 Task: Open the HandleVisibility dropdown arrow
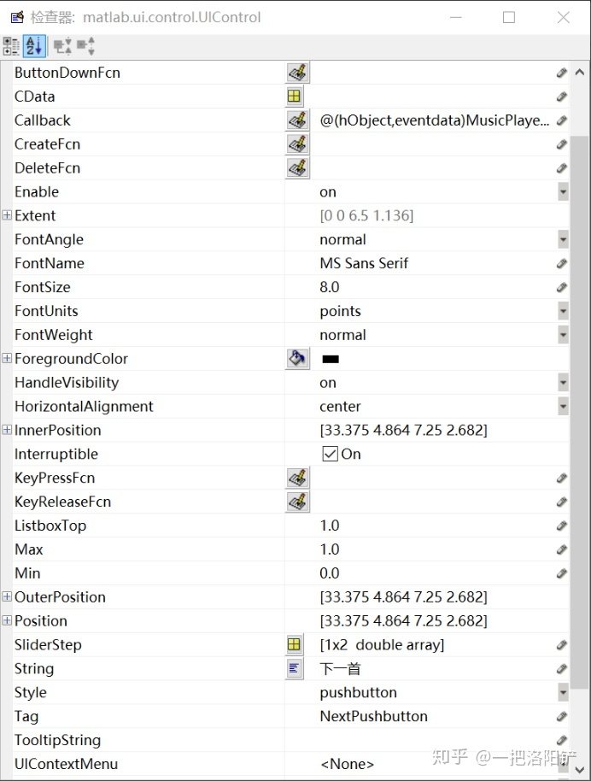pos(563,383)
